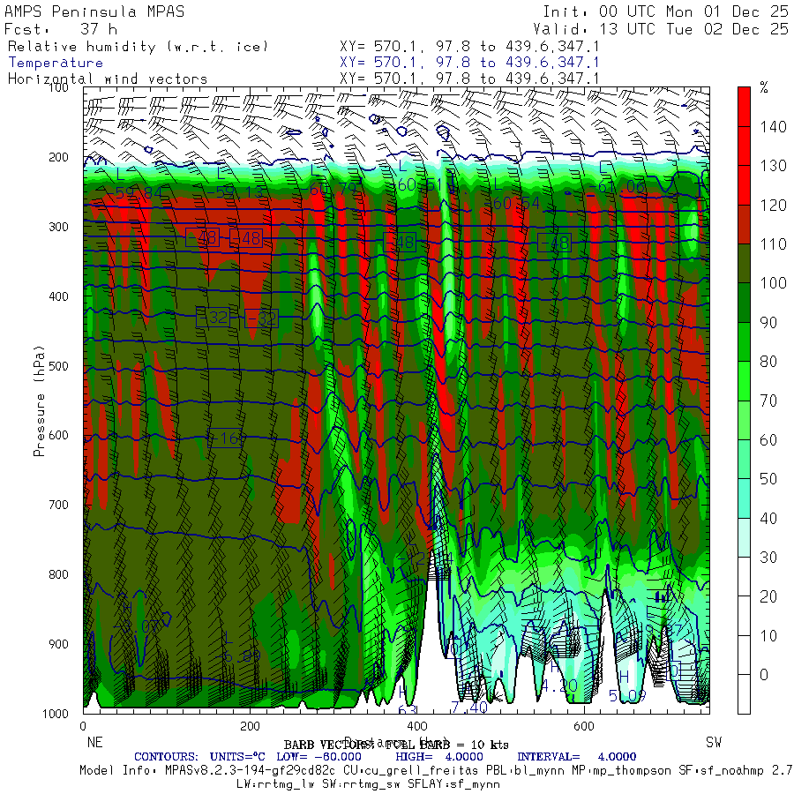Select 'Relative humidity (w.r.t. ice)' legend label
The image size is (794, 794).
[x=138, y=47]
